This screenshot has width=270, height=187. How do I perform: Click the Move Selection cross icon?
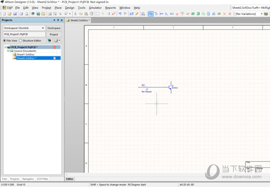click(x=103, y=14)
